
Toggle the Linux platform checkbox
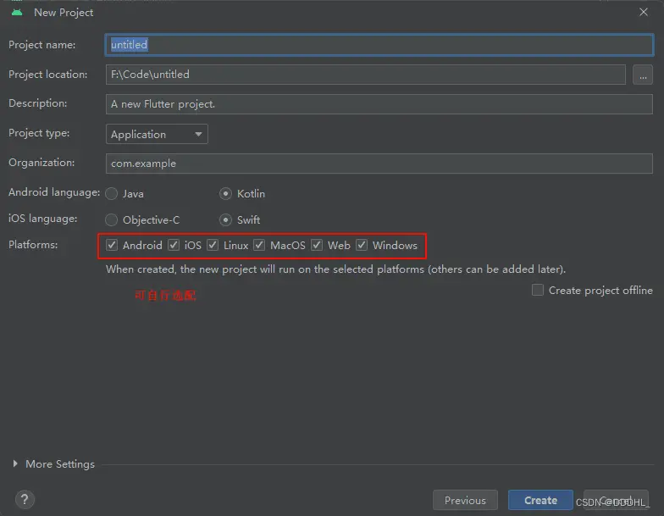(x=213, y=246)
